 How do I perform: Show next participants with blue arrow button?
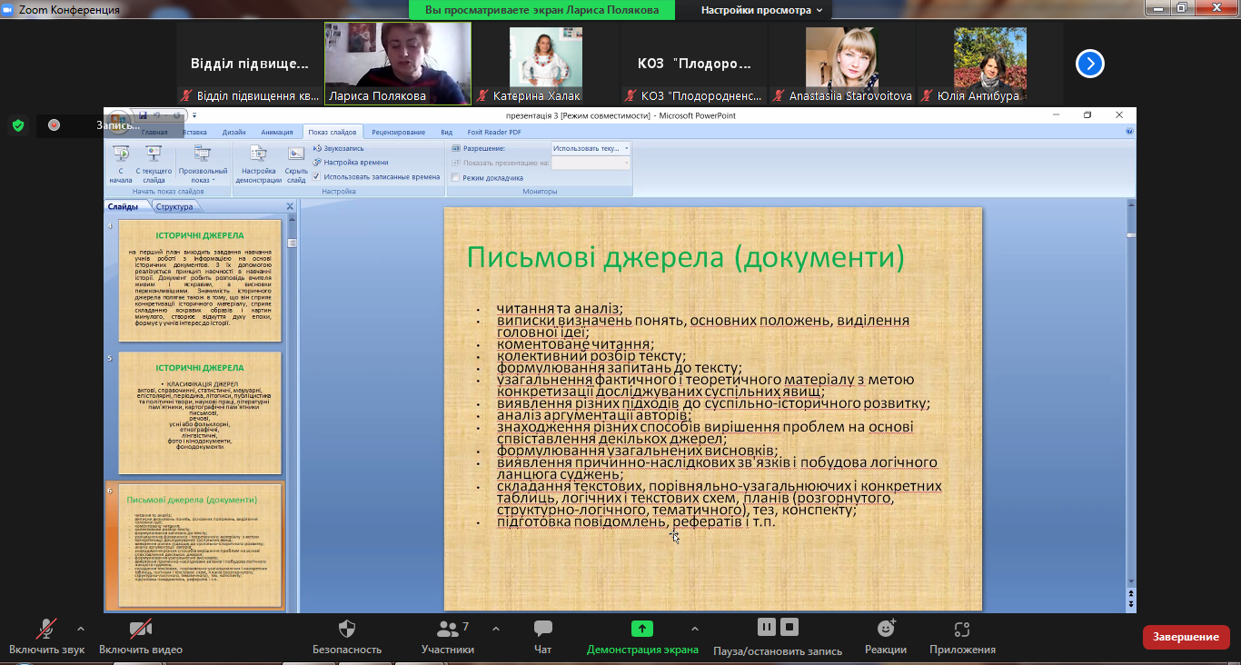pos(1089,64)
